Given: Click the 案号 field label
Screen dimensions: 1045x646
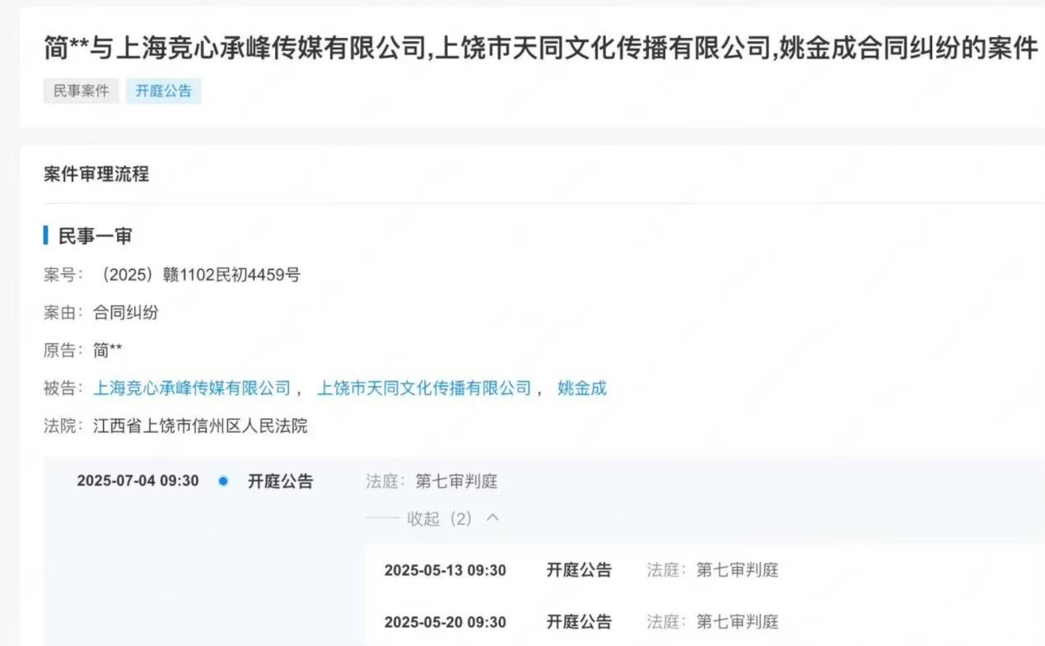Looking at the screenshot, I should click(63, 275).
